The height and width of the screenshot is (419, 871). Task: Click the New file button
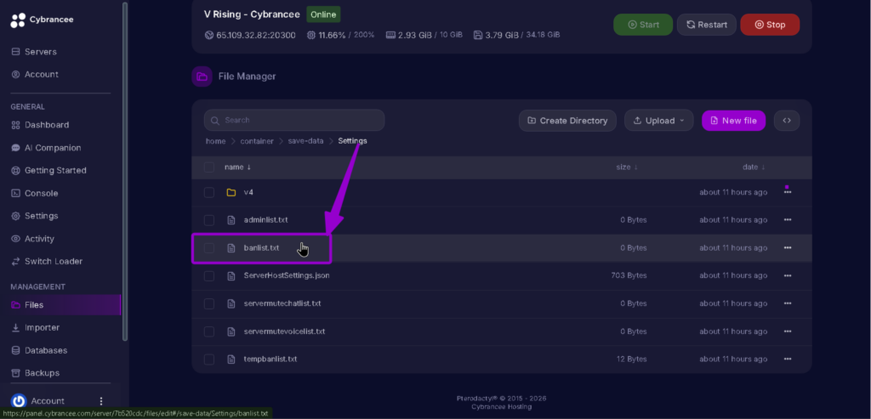point(733,121)
